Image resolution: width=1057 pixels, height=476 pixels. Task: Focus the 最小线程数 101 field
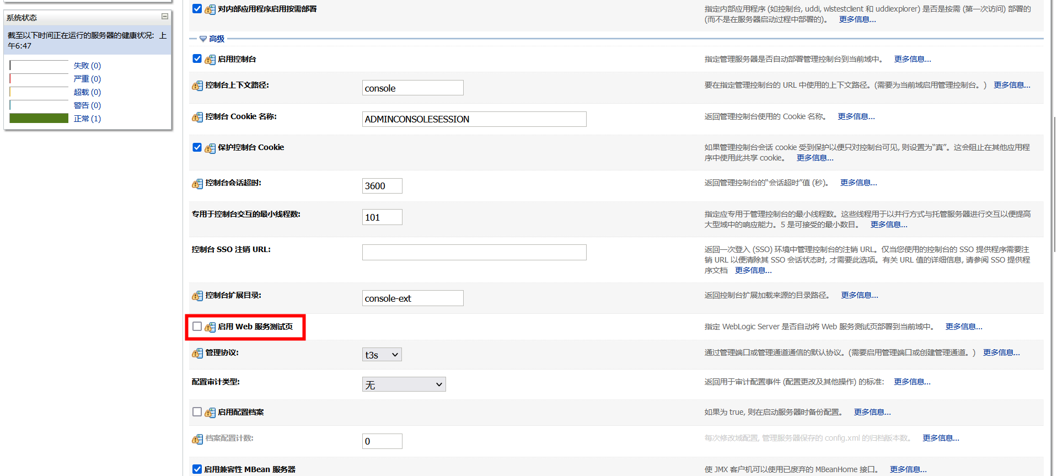(x=382, y=217)
